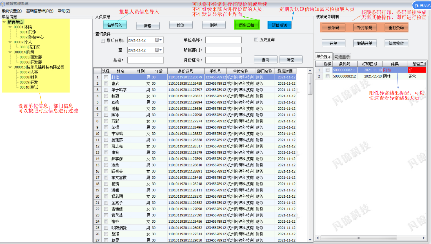
Task: Click the 所属部门 input field
Action: pos(223,50)
